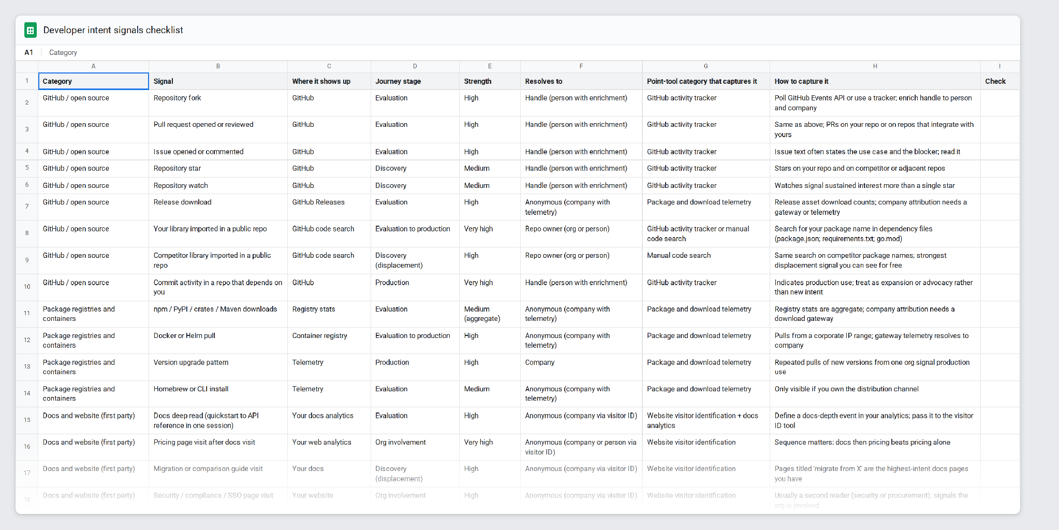Select column A header
The width and height of the screenshot is (1059, 530).
tap(93, 66)
